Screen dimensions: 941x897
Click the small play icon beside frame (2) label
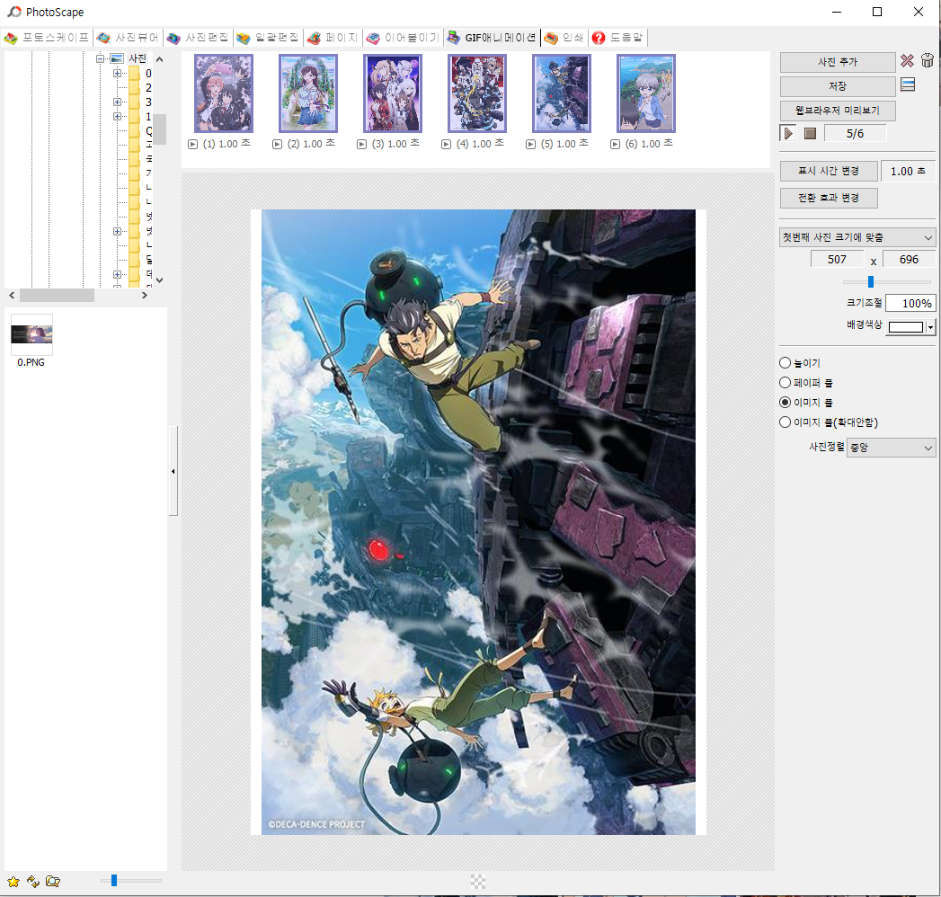coord(277,145)
